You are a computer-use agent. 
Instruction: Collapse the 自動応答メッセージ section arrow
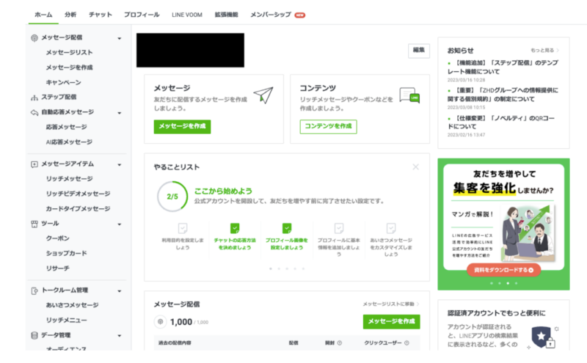point(120,113)
